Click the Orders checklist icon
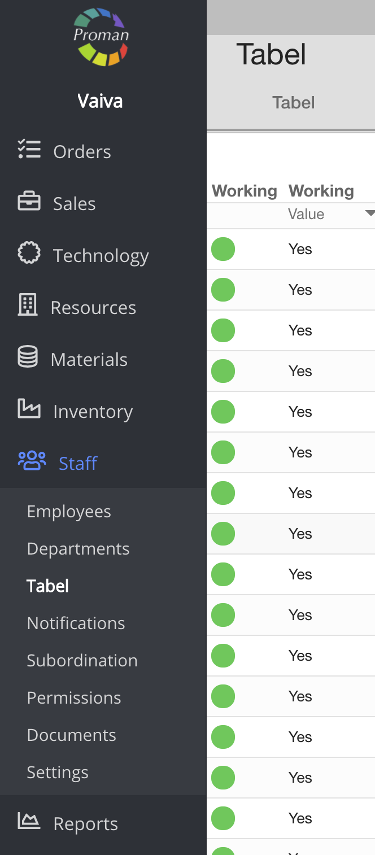375x855 pixels. point(29,149)
